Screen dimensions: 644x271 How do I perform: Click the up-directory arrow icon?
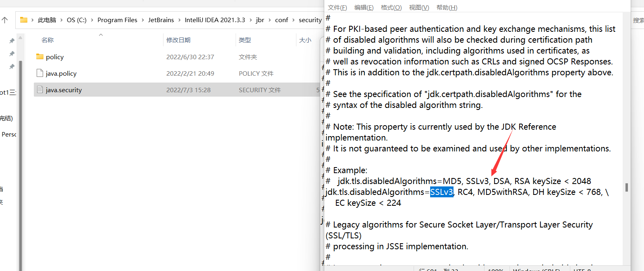point(5,20)
